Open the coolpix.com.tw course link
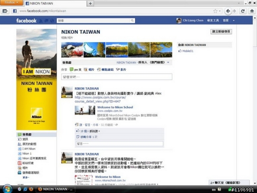The height and width of the screenshot is (193, 257). (x=100, y=99)
